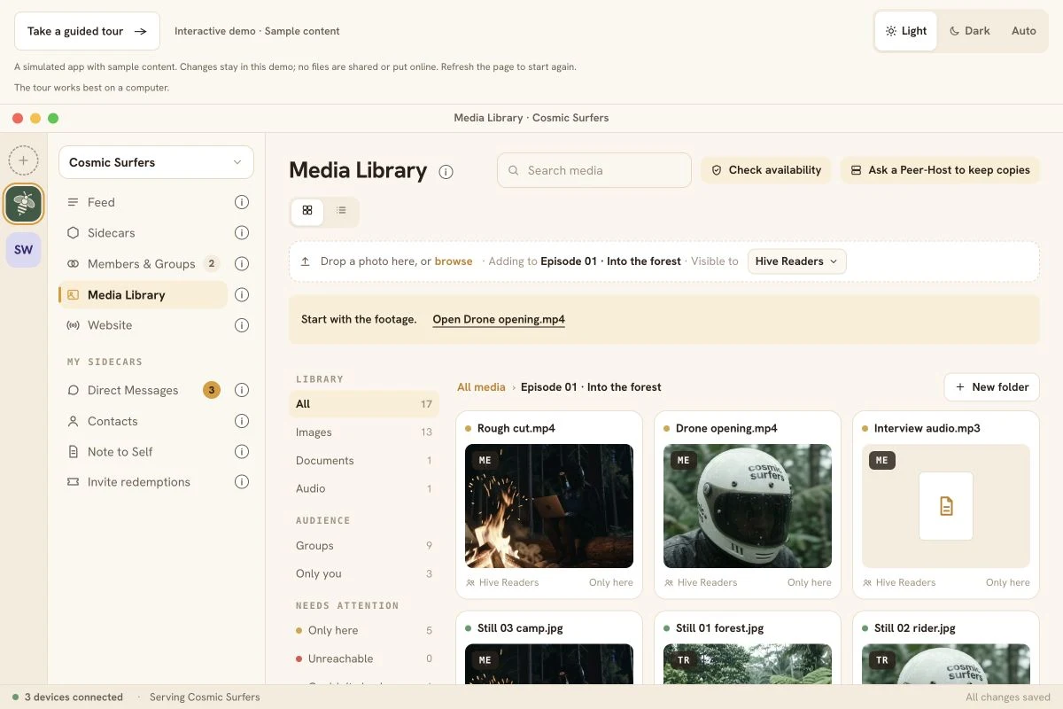The height and width of the screenshot is (709, 1063).
Task: Open the Hive Readers visibility dropdown
Action: [x=796, y=261]
